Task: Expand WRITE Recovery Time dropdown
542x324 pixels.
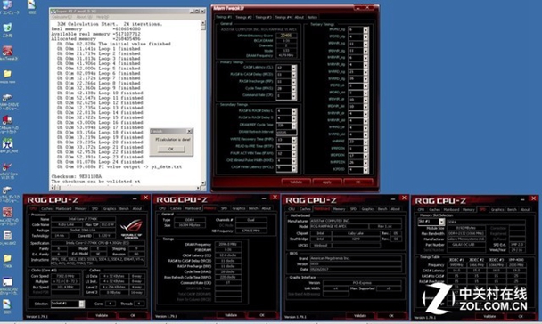Action: [293, 140]
